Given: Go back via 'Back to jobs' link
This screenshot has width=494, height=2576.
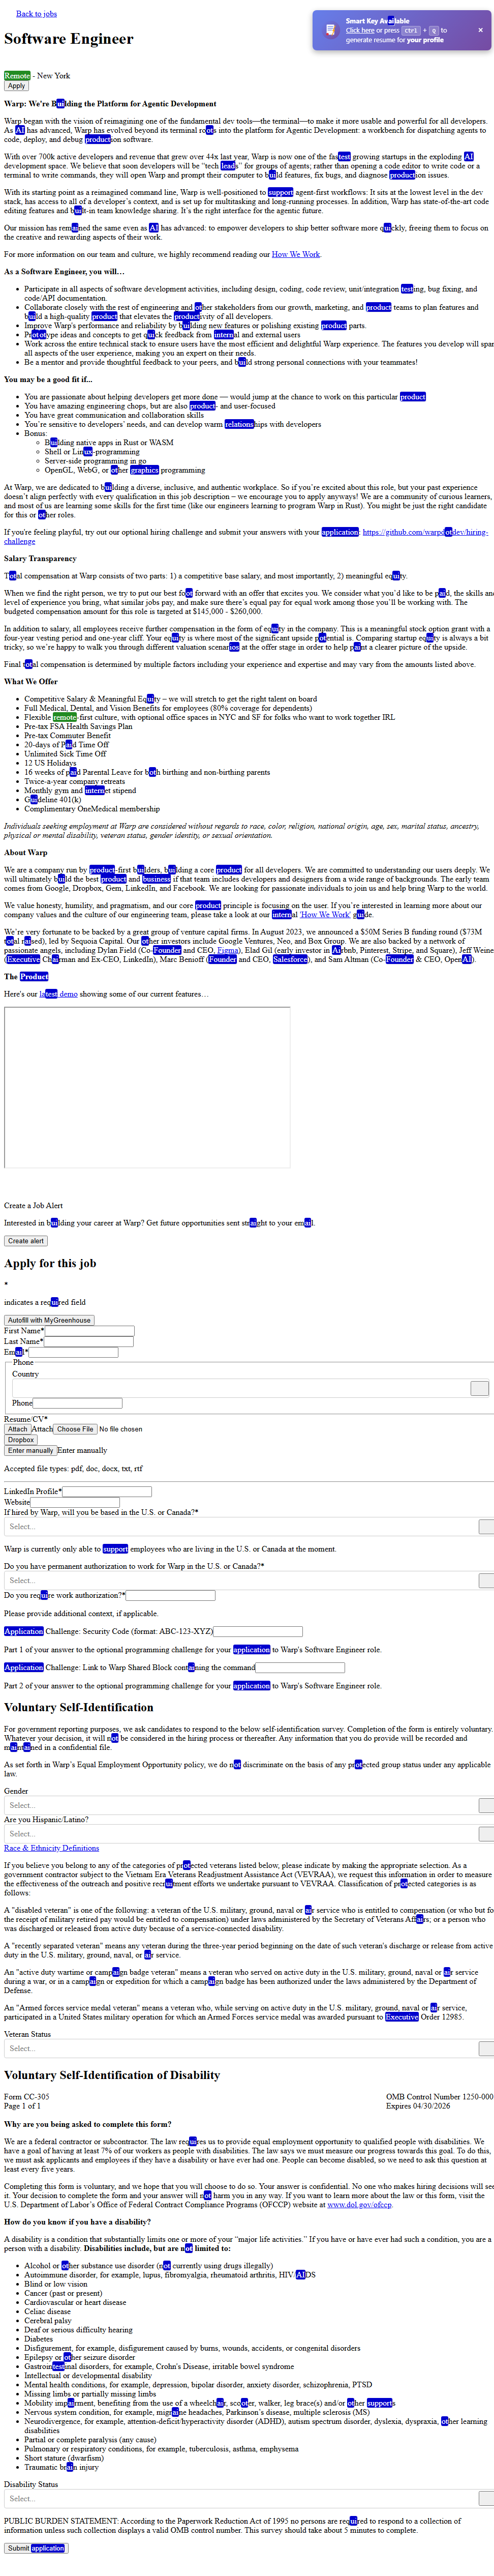Looking at the screenshot, I should 36,14.
